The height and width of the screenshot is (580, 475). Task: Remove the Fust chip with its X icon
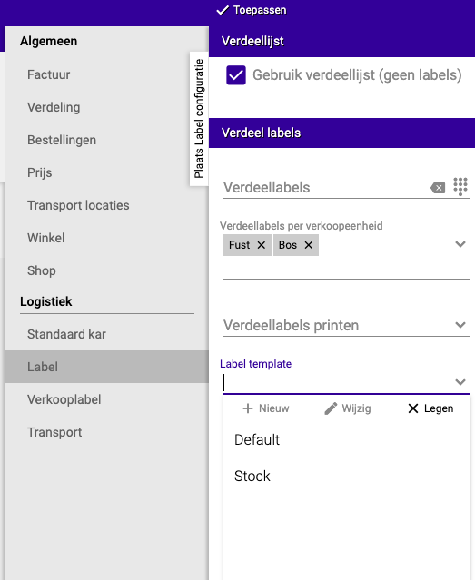[261, 245]
